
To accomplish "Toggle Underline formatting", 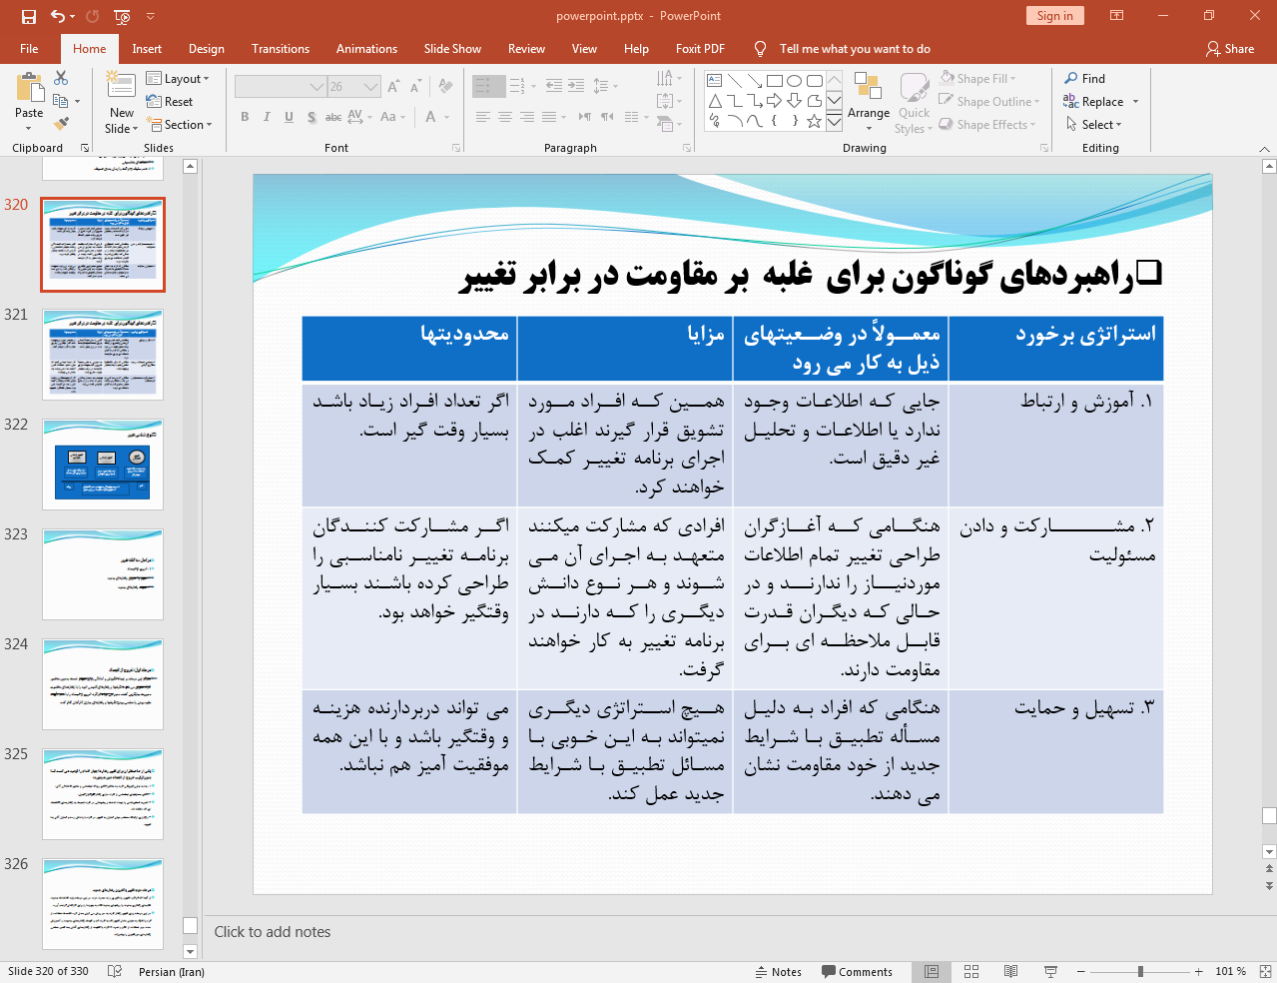I will point(289,117).
